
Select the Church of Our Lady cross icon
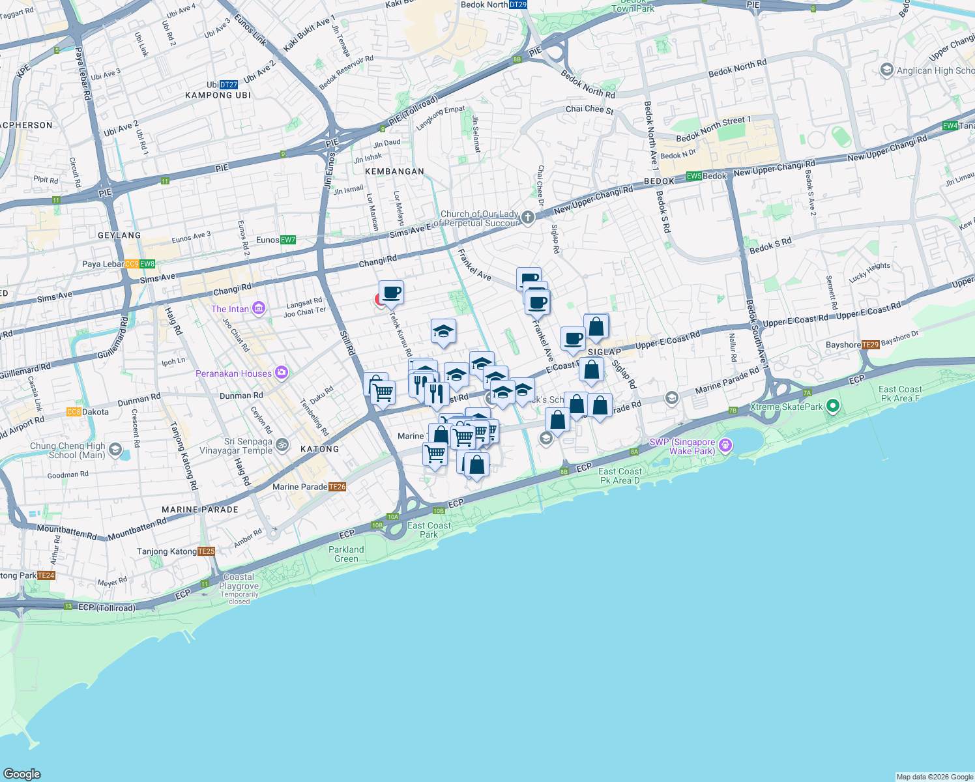(527, 217)
